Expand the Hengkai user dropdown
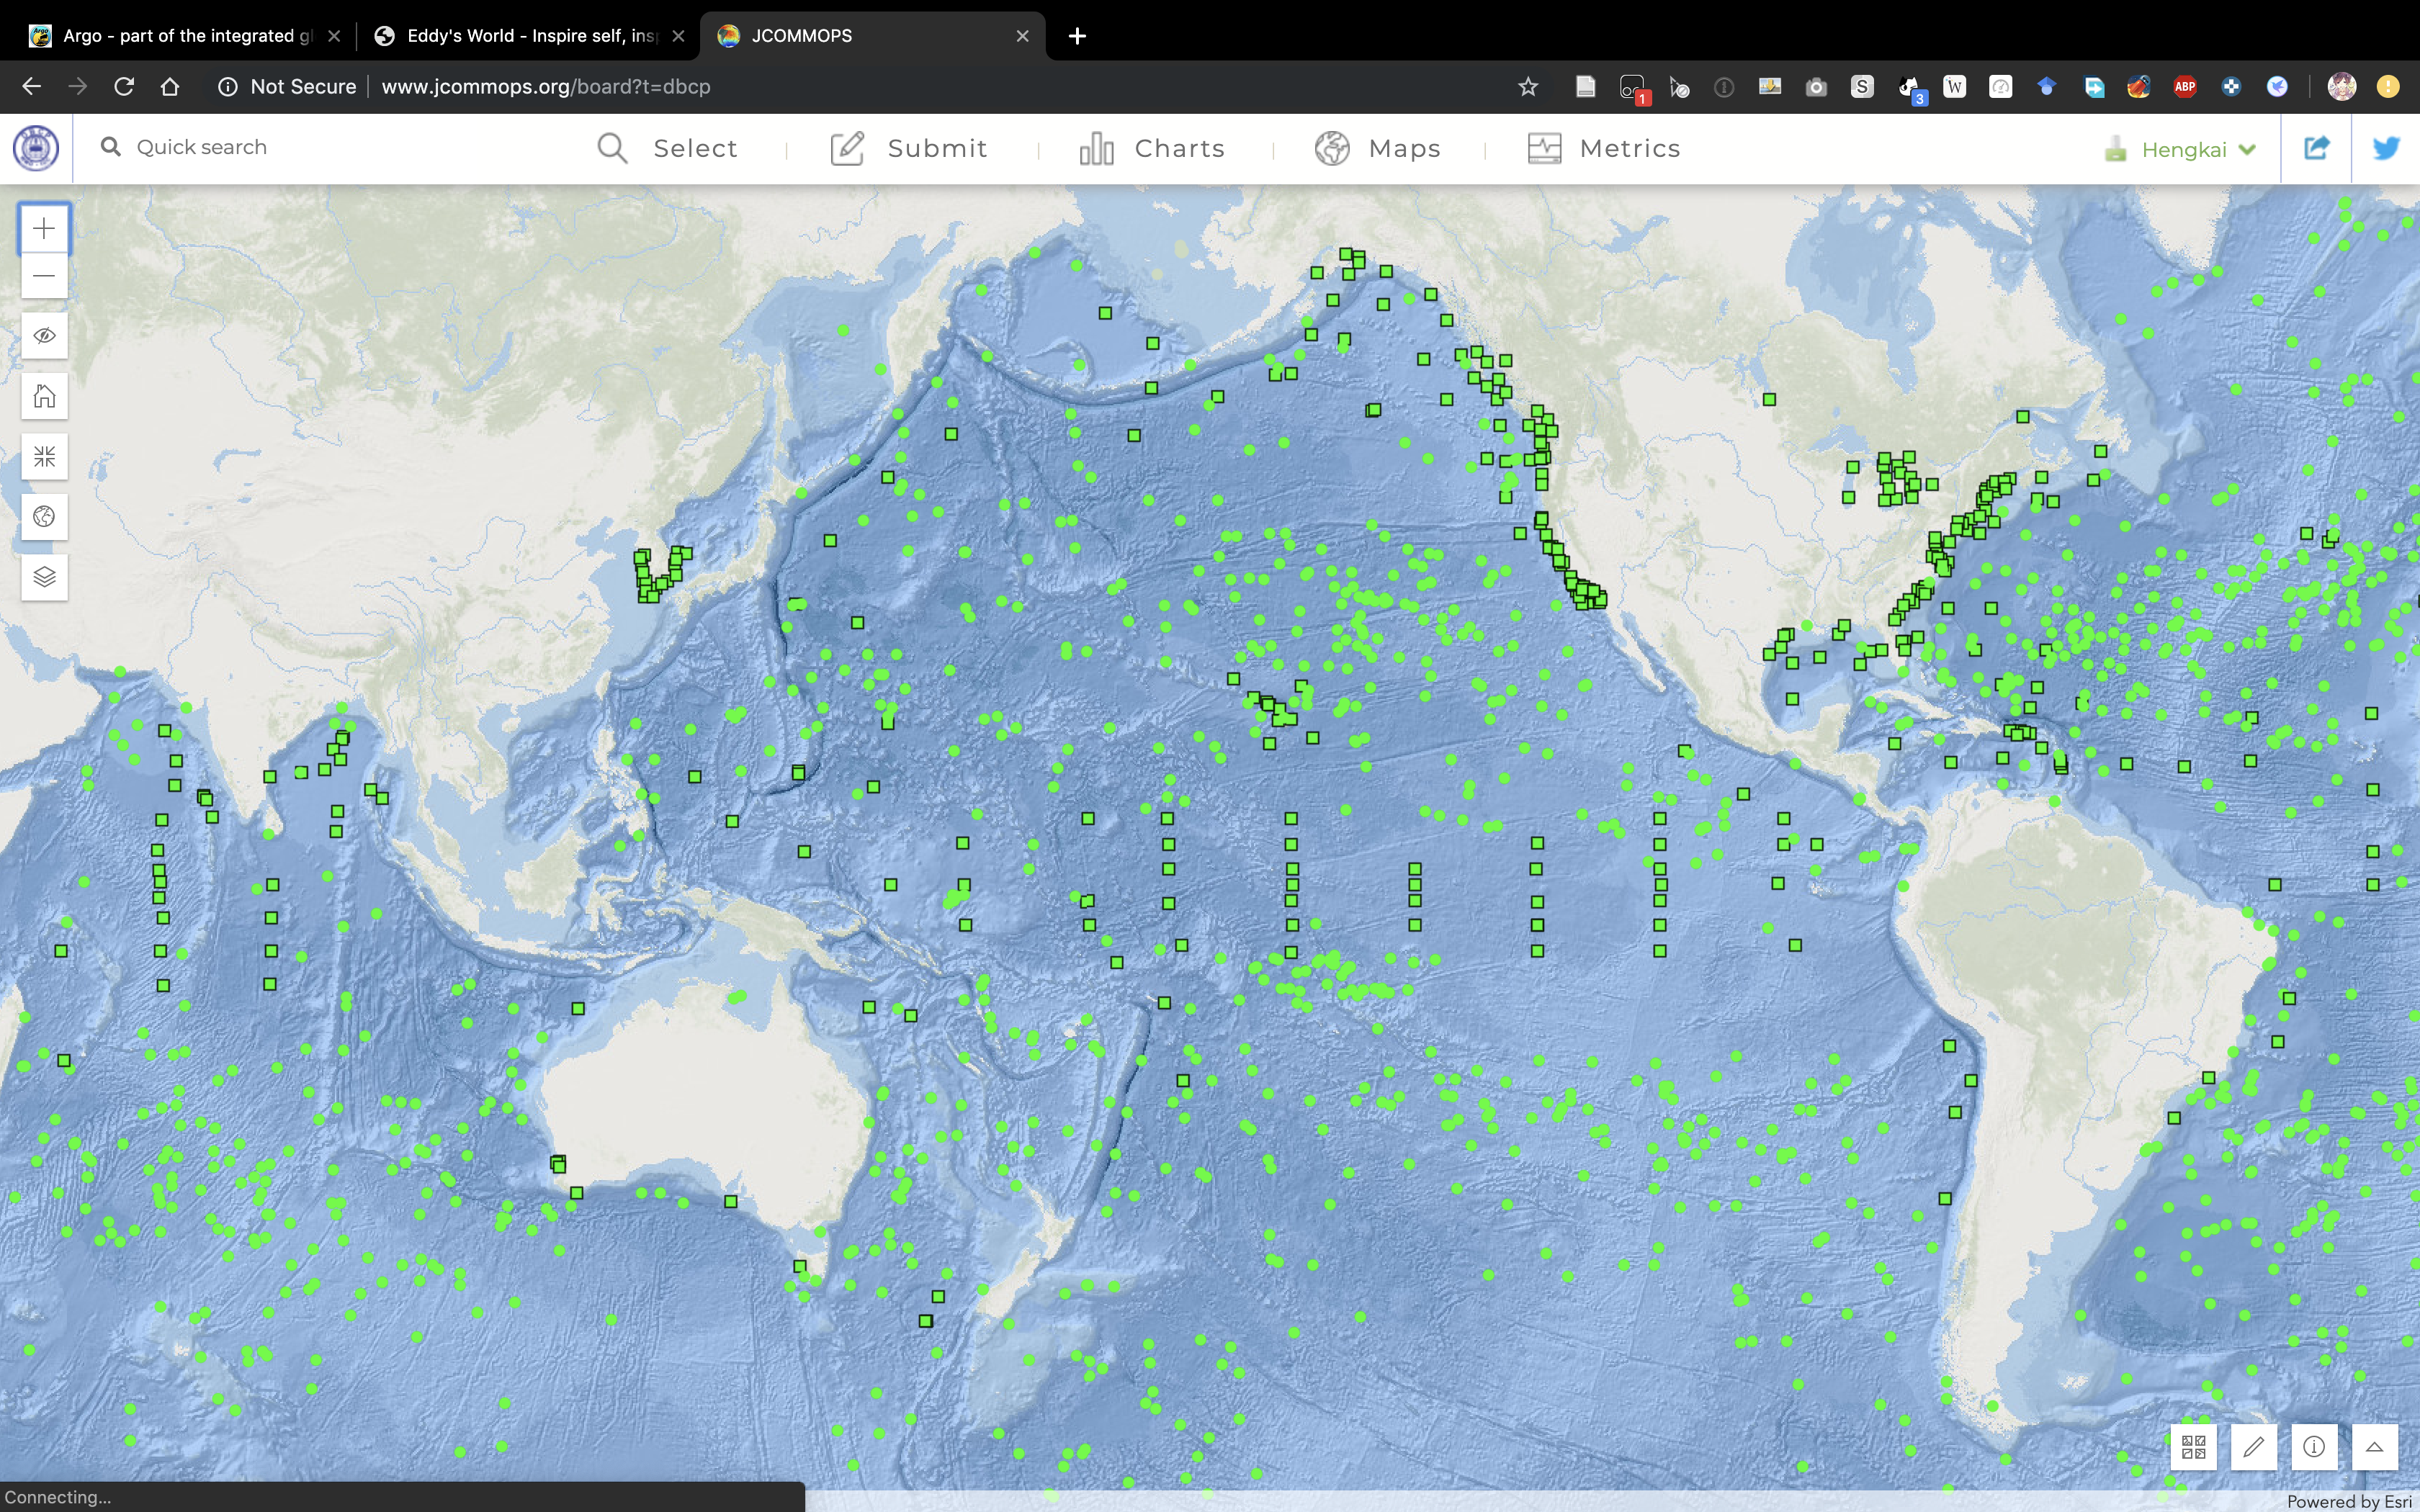This screenshot has width=2420, height=1512. 2180,150
